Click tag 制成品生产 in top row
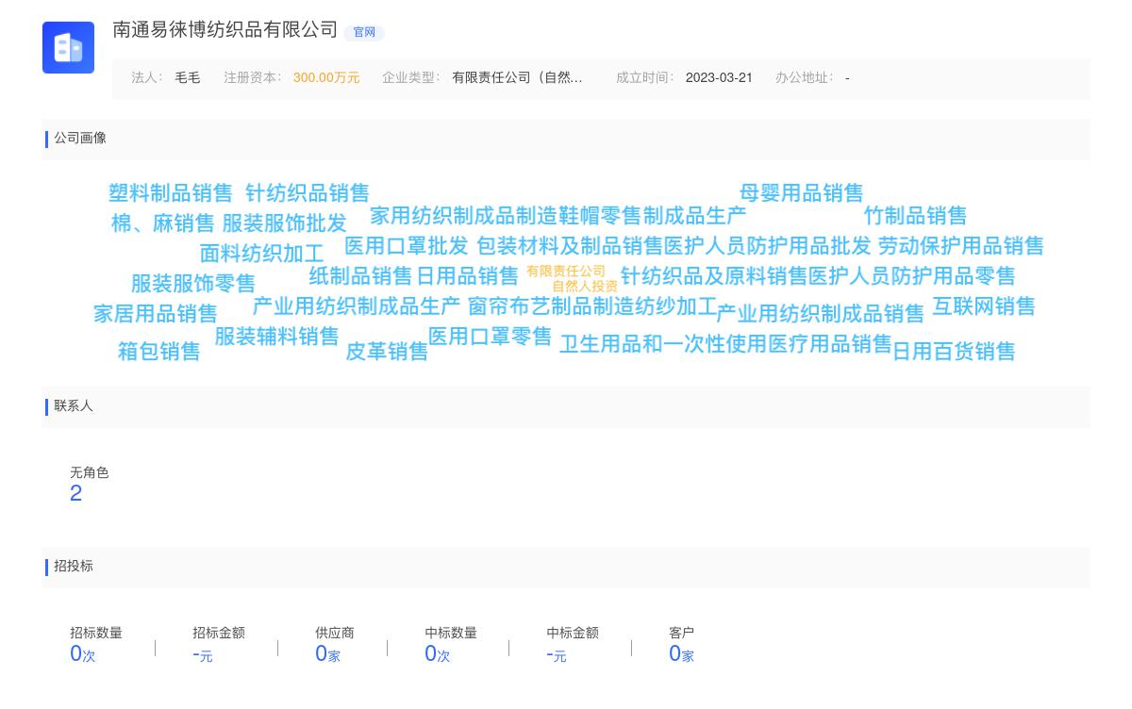This screenshot has width=1132, height=709. pyautogui.click(x=694, y=216)
